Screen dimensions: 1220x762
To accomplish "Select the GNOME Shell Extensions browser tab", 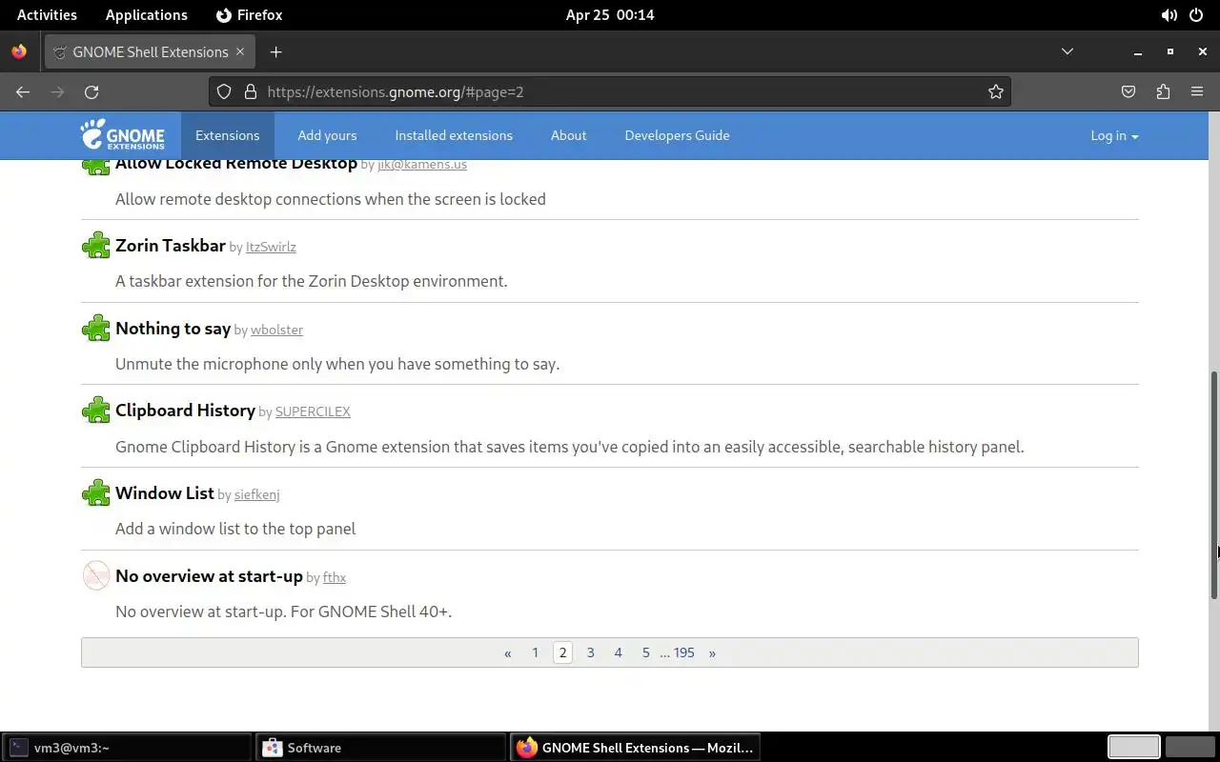I will [x=149, y=51].
